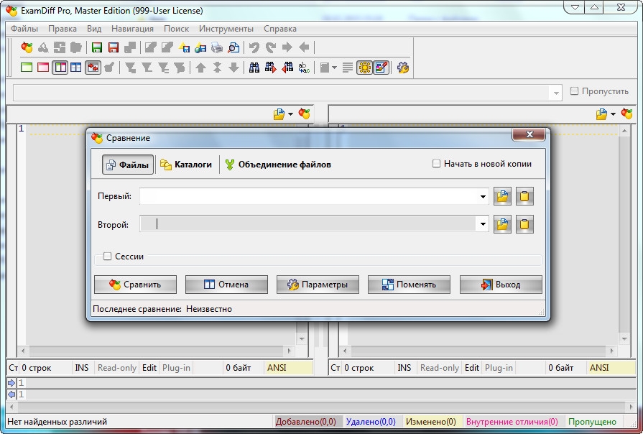Toggle the yellow sun highlight icon
This screenshot has height=434, width=643.
(x=364, y=68)
